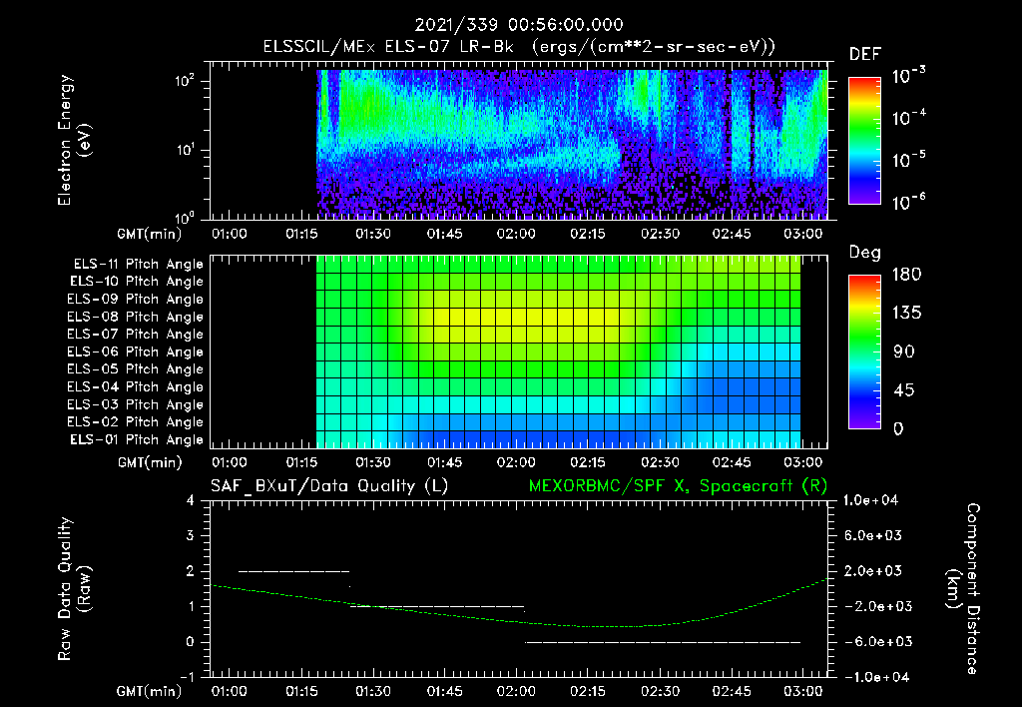
Task: Select the ELS-08 Pitch Angle row label
Action: 135,317
